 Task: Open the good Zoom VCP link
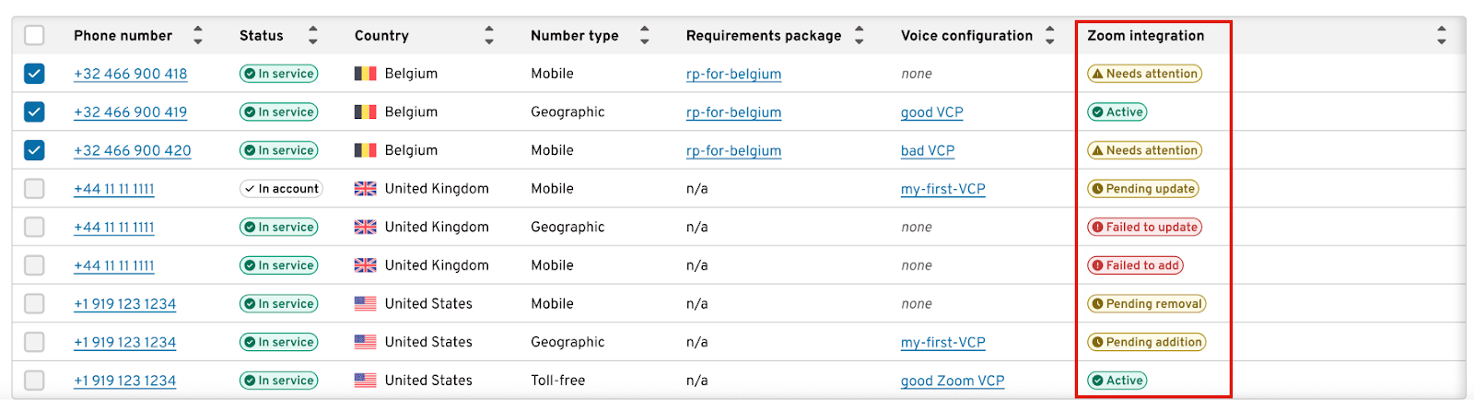[x=953, y=381]
